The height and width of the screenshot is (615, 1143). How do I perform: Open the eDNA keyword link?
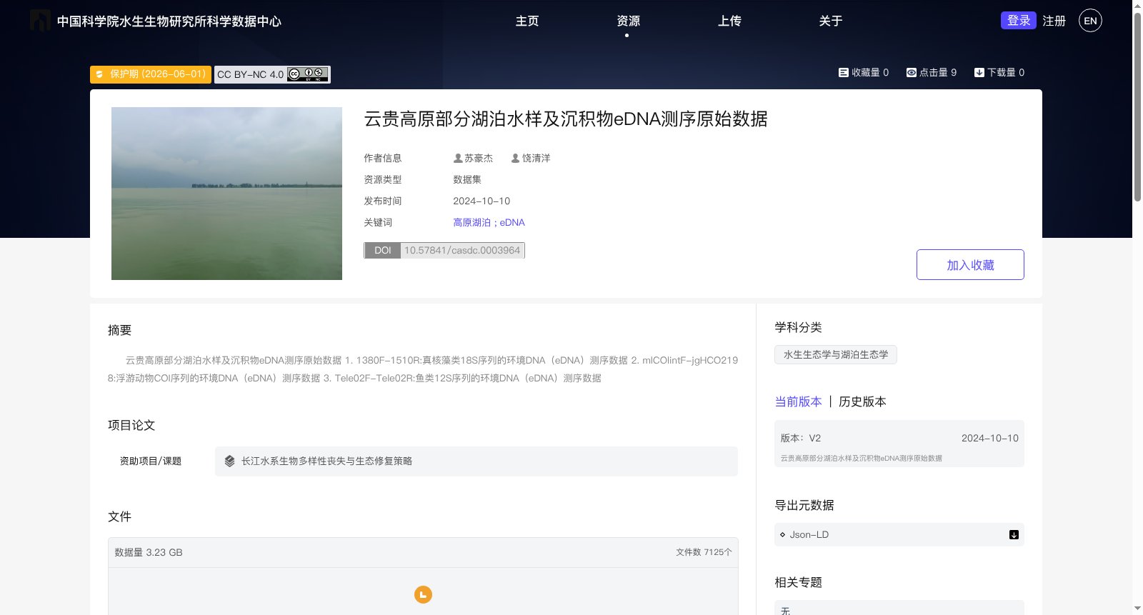[x=512, y=223]
